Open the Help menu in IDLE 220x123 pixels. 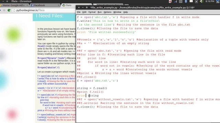click(125, 12)
